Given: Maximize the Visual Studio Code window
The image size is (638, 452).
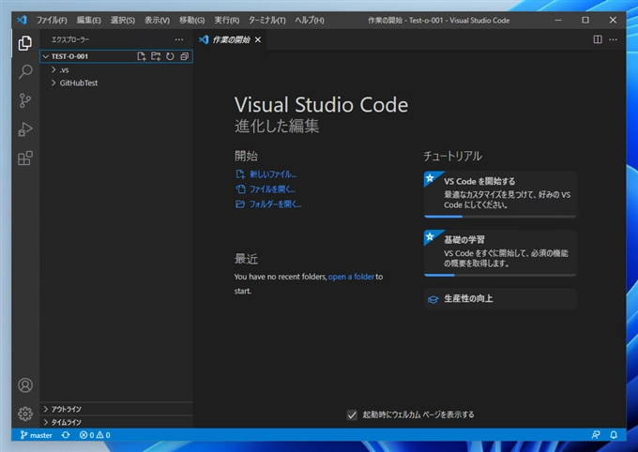Looking at the screenshot, I should tap(585, 20).
